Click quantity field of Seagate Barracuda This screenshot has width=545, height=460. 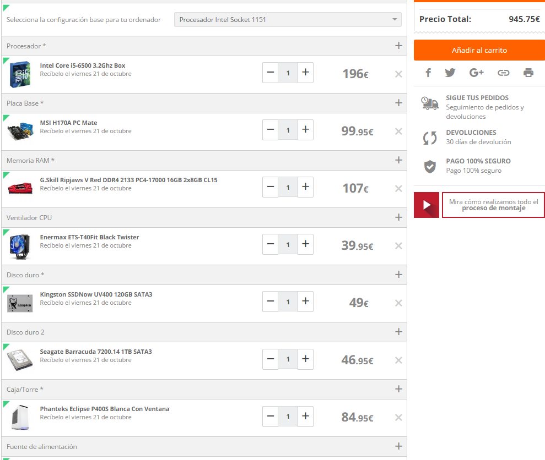coord(288,359)
